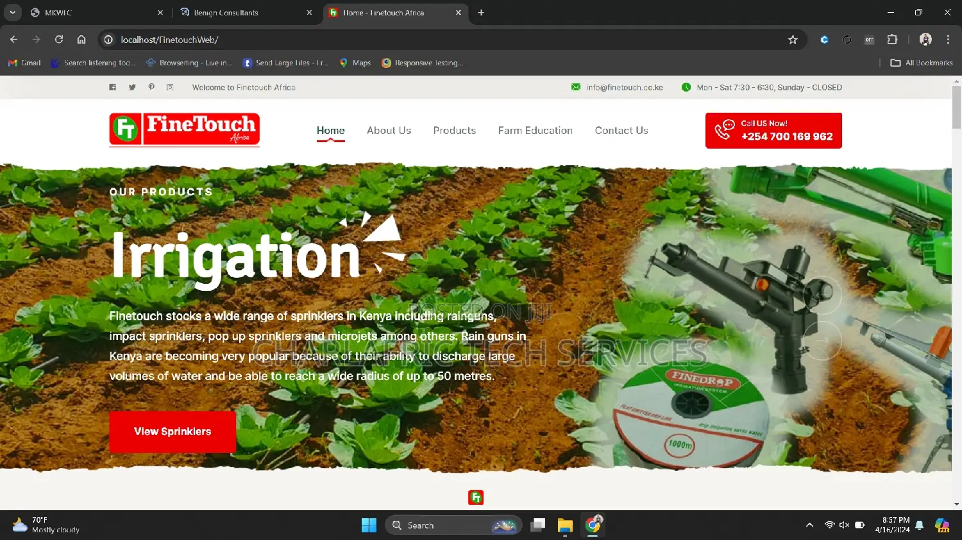Go to the Home menu item

(x=331, y=131)
